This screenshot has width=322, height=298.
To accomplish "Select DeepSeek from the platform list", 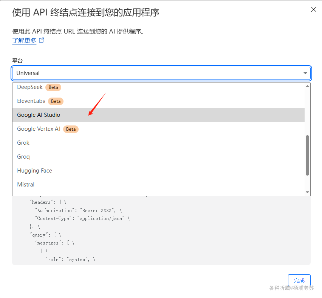I will [158, 87].
